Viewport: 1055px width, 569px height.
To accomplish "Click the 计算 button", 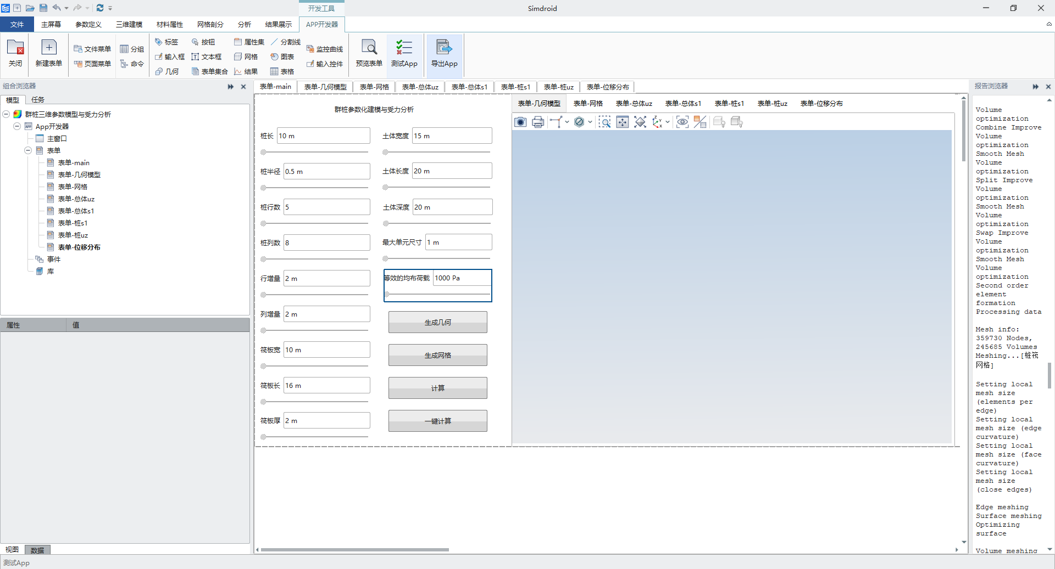I will (x=438, y=388).
